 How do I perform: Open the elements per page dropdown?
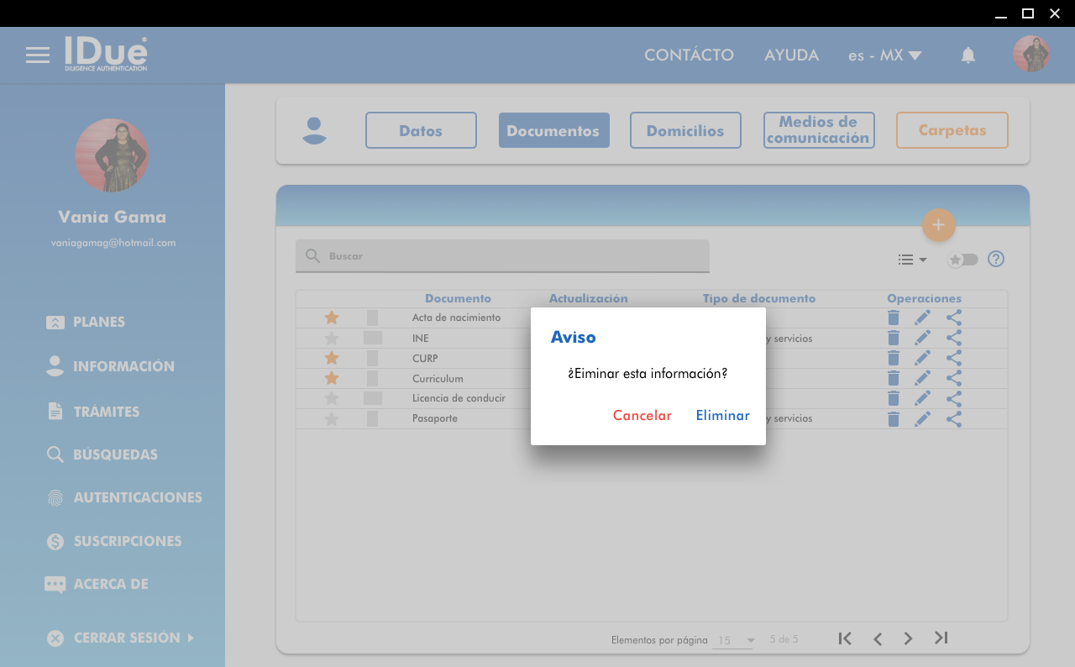[733, 640]
